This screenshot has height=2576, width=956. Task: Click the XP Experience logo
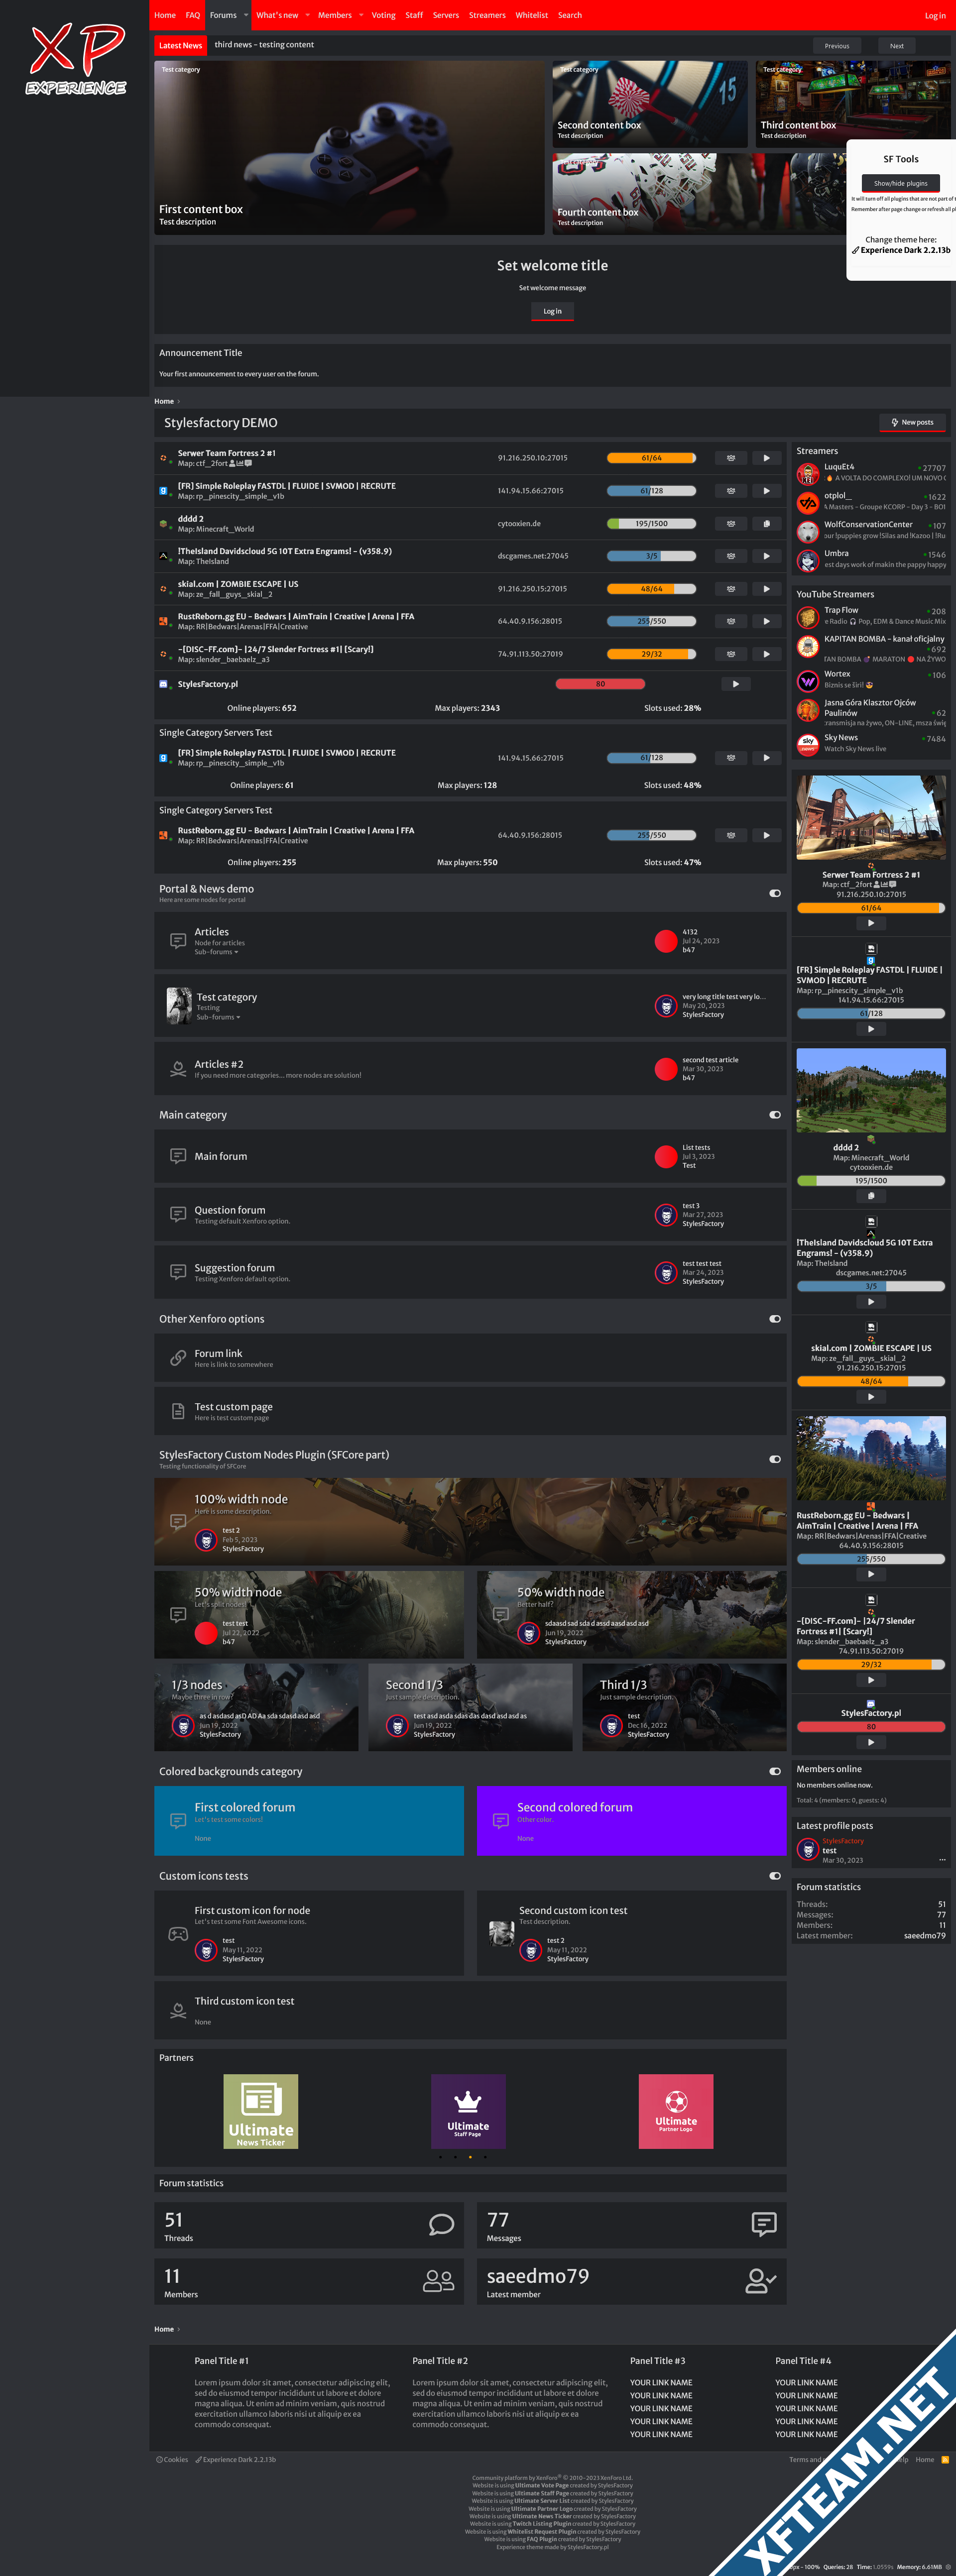[76, 60]
